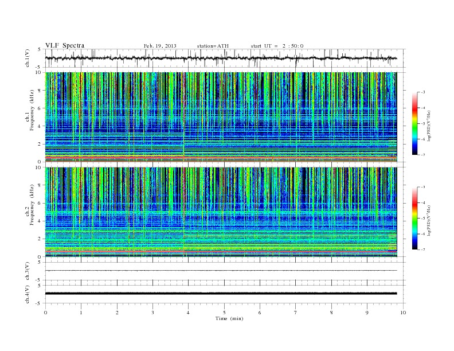This screenshot has width=454, height=351.
Task: Click time axis tick label "2"
Action: (117, 313)
